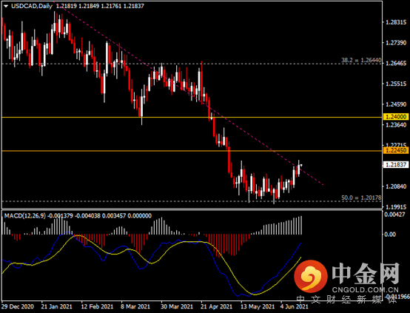Select the 38.2 = 1.26440 Fibonacci label
Viewport: 410px width, 313px height.
361,60
